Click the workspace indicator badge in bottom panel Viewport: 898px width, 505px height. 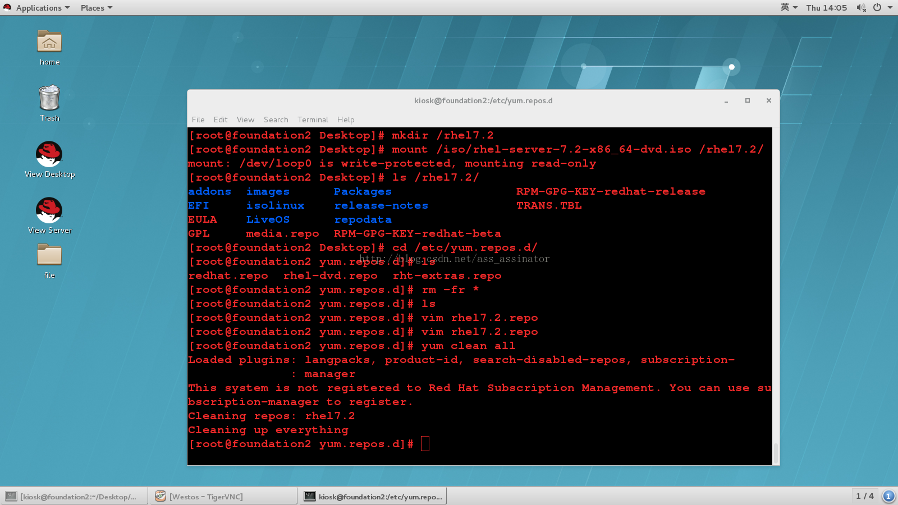click(888, 496)
